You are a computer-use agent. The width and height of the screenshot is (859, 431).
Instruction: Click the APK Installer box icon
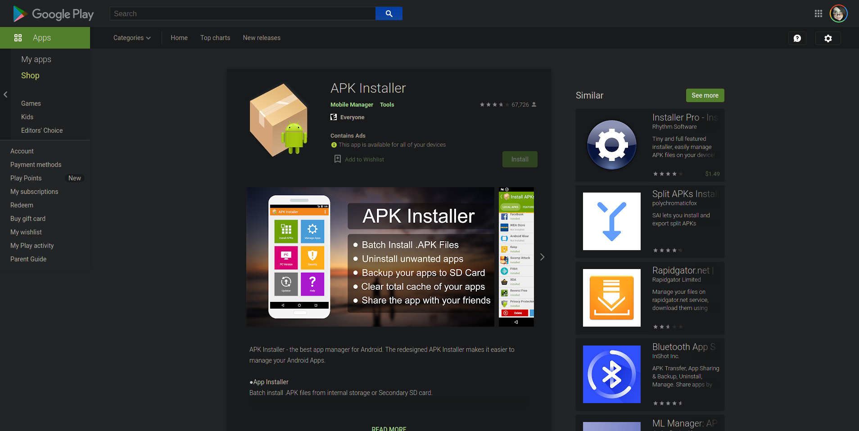(279, 120)
